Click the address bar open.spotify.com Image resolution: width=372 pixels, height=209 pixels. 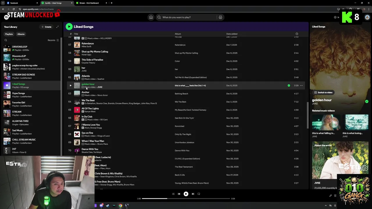click(x=38, y=9)
